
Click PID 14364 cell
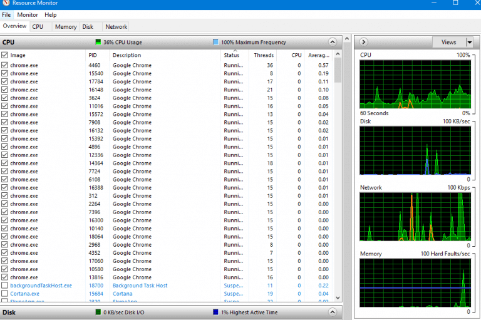(96, 163)
